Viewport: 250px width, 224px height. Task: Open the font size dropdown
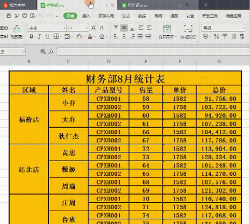87,28
